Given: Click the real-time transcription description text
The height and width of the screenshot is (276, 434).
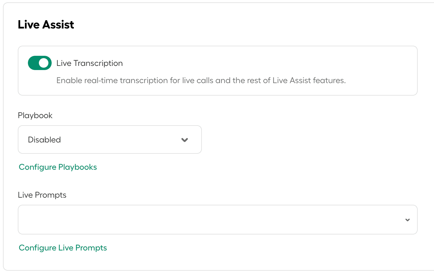Looking at the screenshot, I should coord(201,80).
